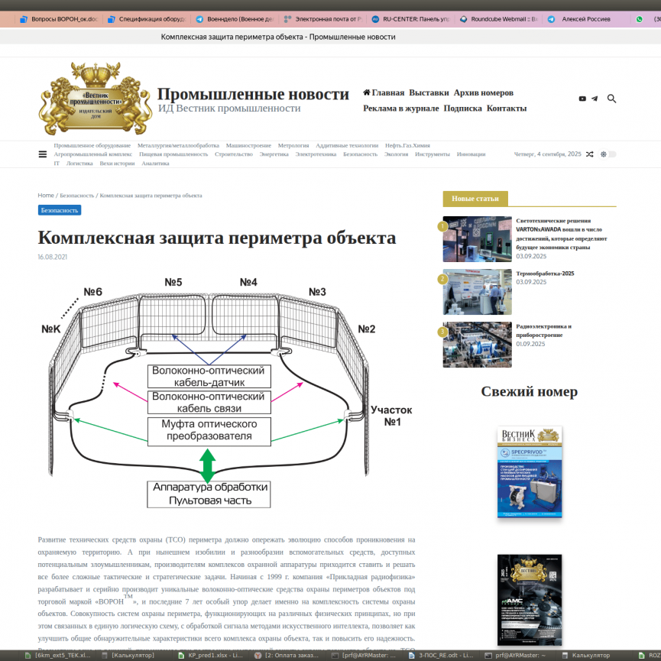Open the SPECPRIVOD magazine cover thumbnail
Screen dimensions: 661x661
coord(530,472)
